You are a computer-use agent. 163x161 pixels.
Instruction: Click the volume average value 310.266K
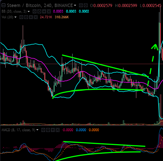[x=62, y=17]
